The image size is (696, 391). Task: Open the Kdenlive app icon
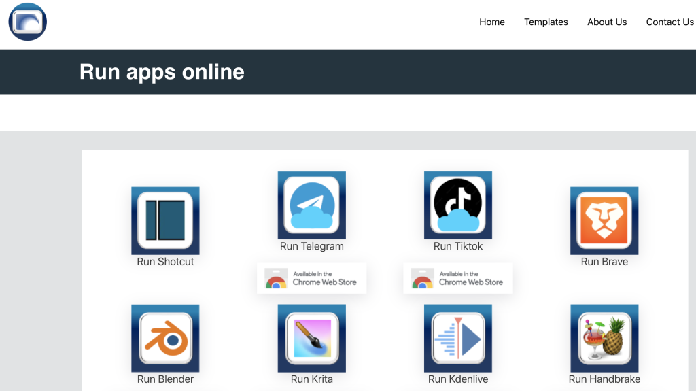point(457,338)
